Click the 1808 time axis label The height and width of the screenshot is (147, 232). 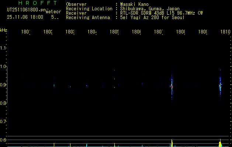click(180, 32)
